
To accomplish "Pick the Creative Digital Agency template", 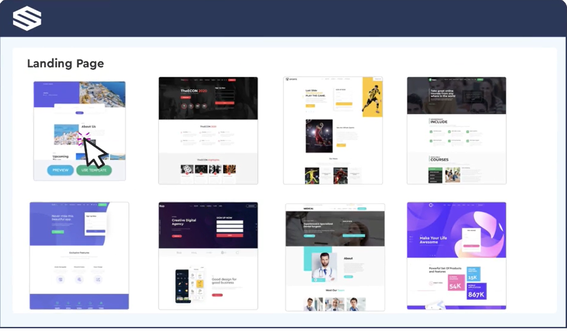I will click(x=208, y=256).
